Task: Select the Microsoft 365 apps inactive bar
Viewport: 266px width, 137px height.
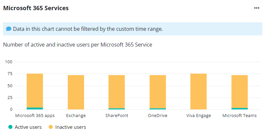Action: coord(35,90)
